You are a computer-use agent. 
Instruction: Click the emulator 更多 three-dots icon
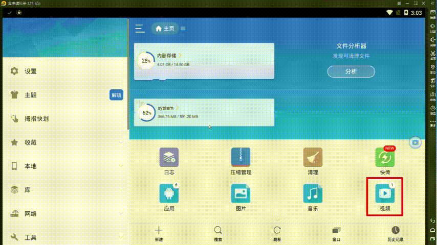[x=432, y=123]
